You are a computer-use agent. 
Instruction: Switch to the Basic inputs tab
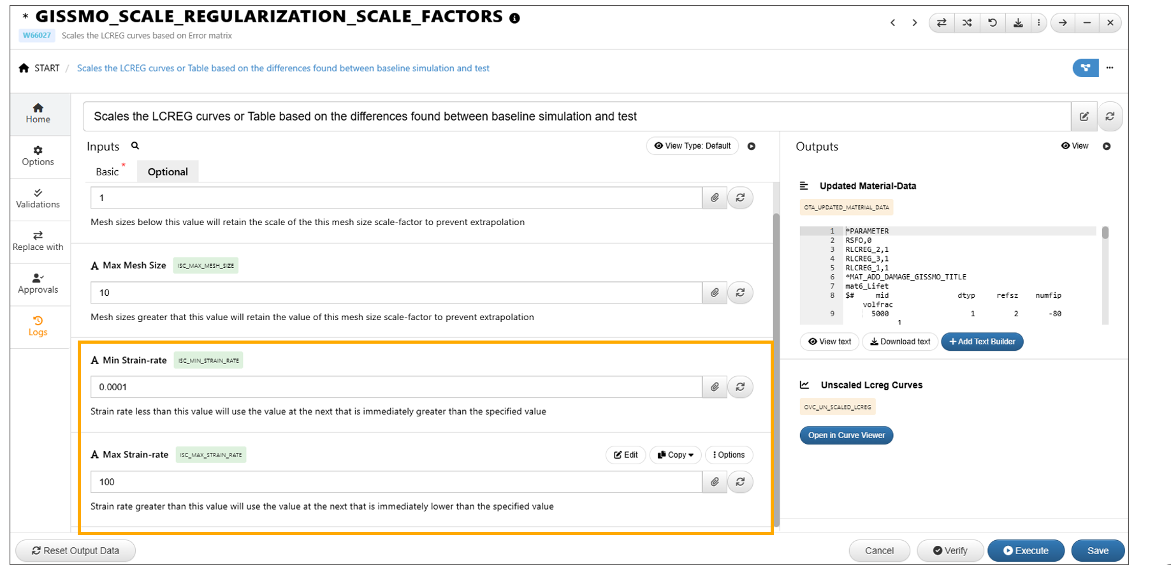pyautogui.click(x=107, y=172)
